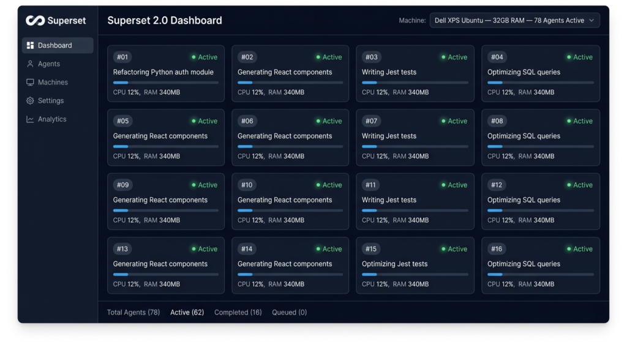This screenshot has height=342, width=627.
Task: Click the #06 agent badge
Action: (247, 121)
